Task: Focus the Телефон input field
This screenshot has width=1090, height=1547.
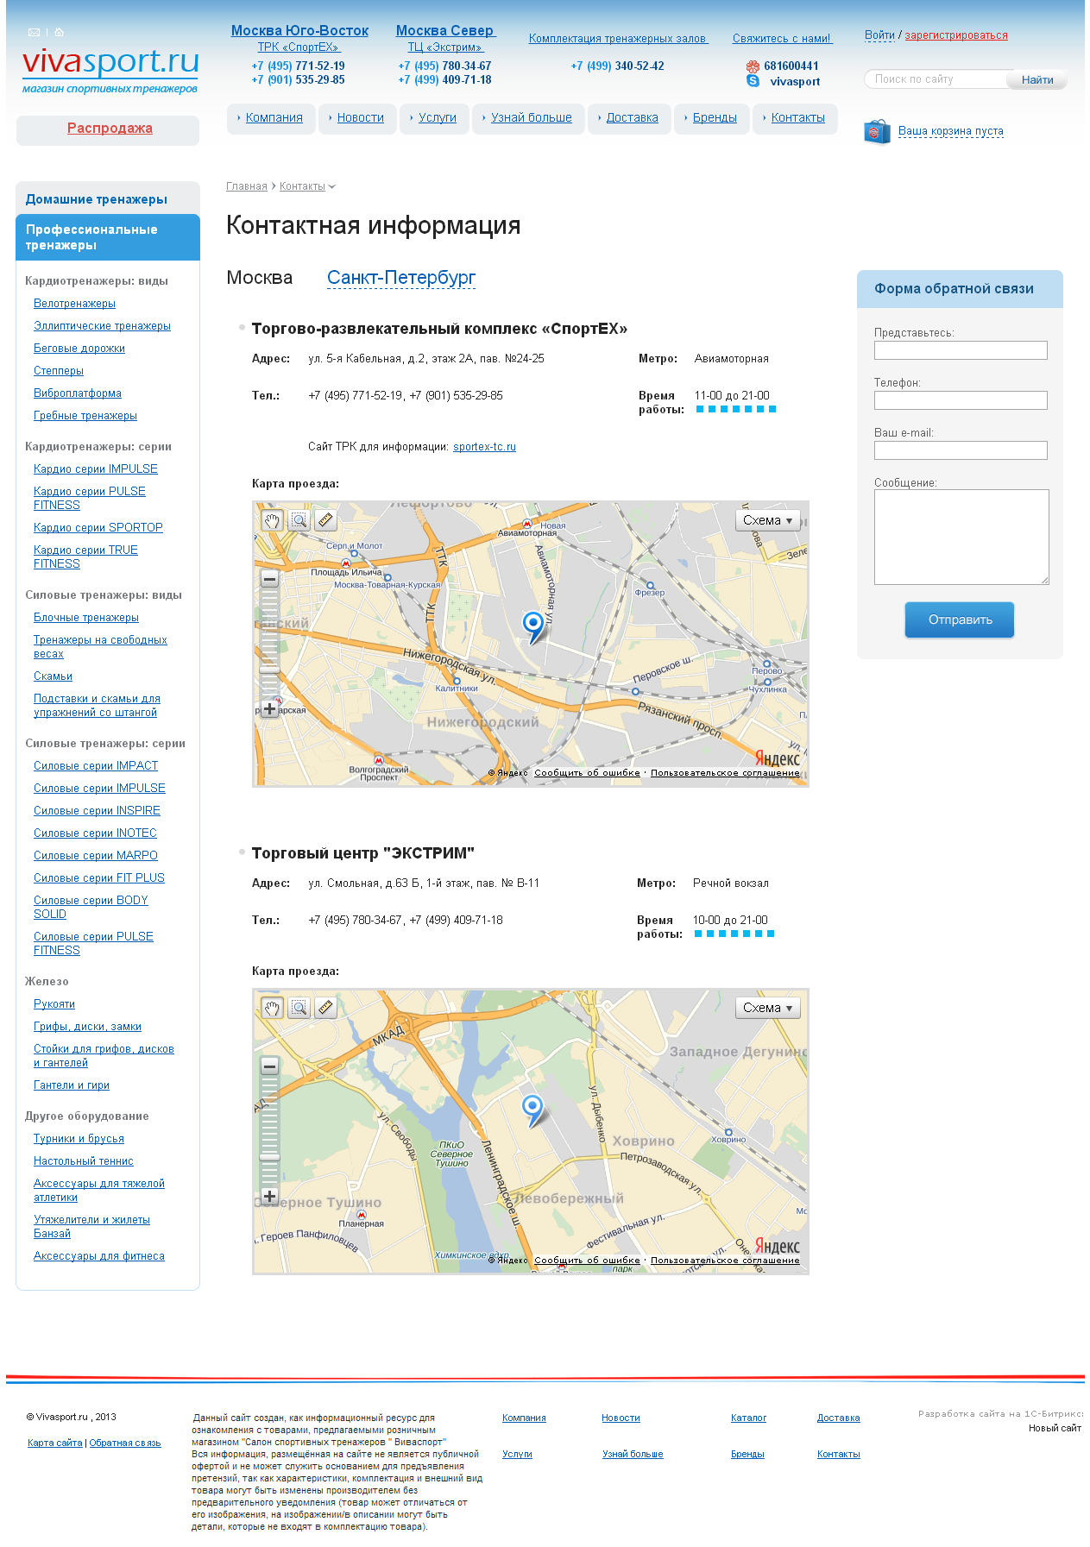Action: [x=961, y=400]
